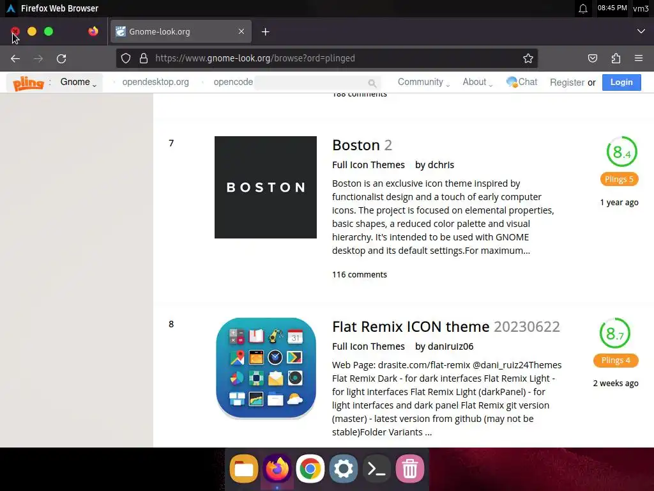The height and width of the screenshot is (491, 654).
Task: Open author dchris profile
Action: 441,165
